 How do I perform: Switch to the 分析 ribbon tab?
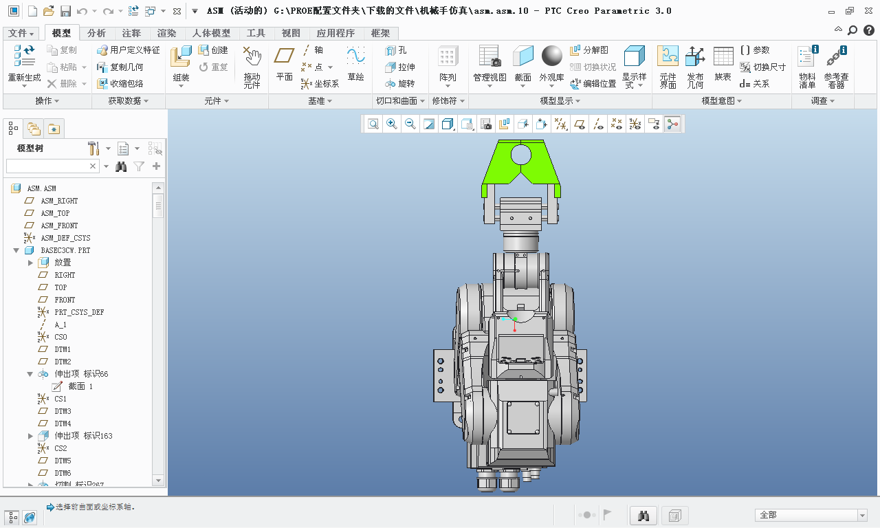point(96,33)
